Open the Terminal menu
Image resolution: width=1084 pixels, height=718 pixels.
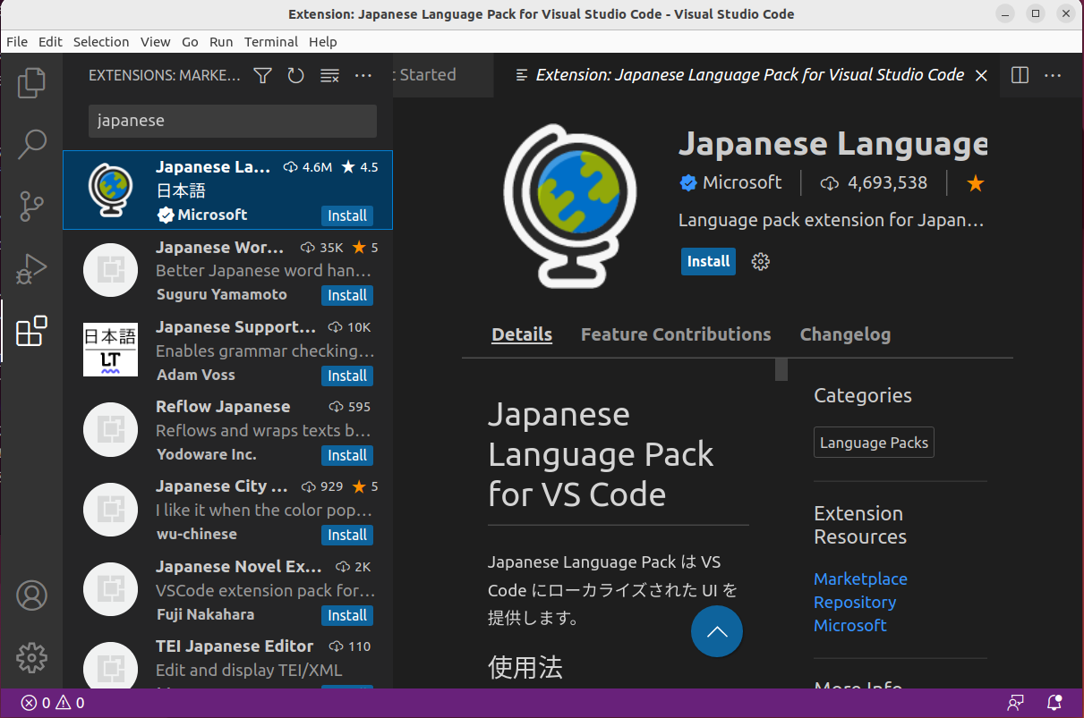[271, 41]
